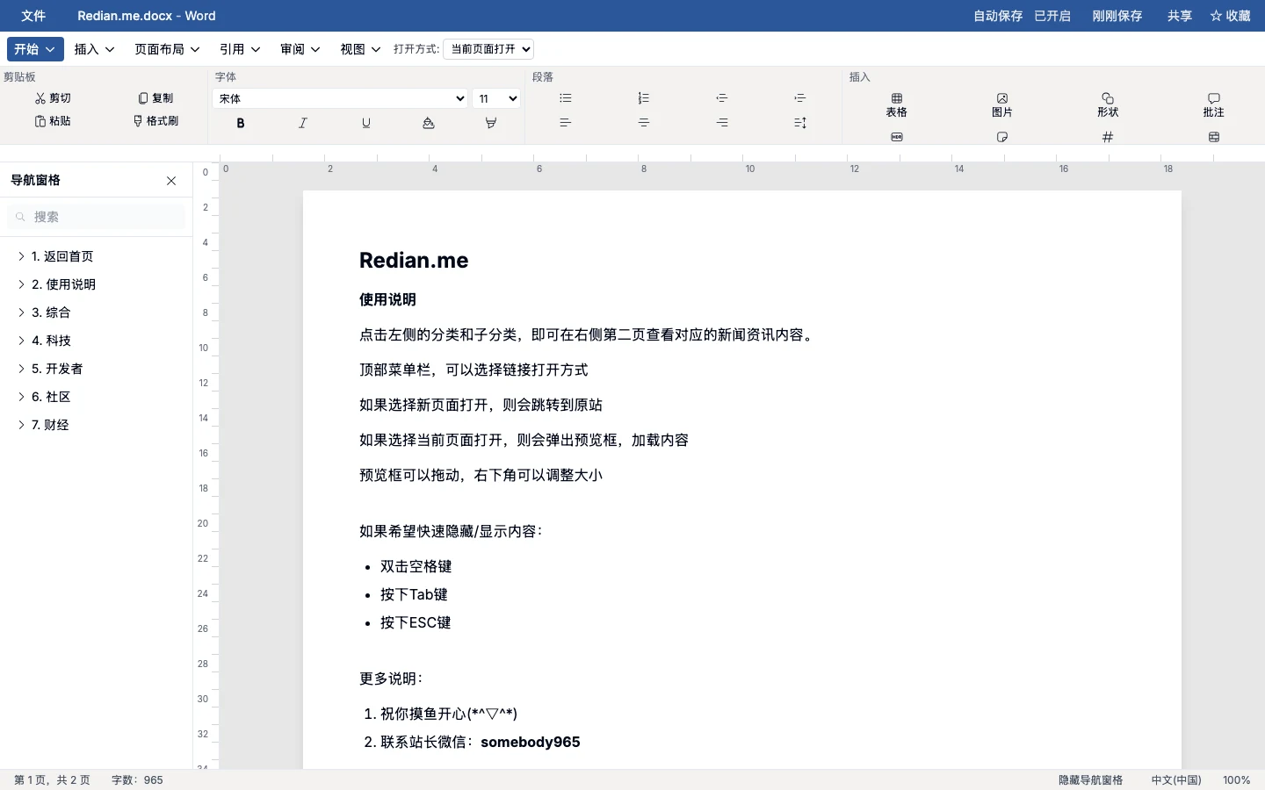Expand the 5. 开发者 navigation item
The image size is (1265, 790).
click(21, 369)
